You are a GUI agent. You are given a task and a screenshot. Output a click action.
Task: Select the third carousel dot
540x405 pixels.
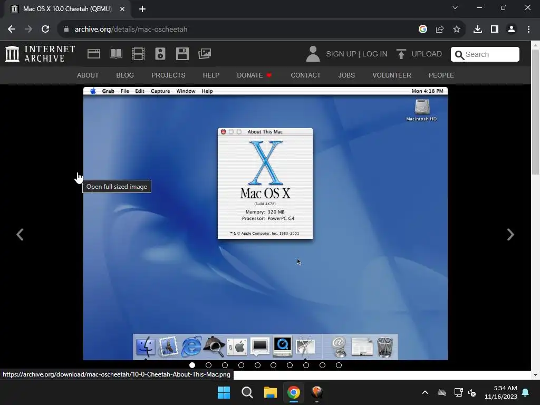click(225, 365)
